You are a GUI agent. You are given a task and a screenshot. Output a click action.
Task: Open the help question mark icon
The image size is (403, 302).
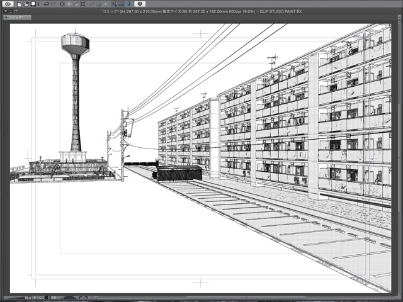pyautogui.click(x=140, y=4)
